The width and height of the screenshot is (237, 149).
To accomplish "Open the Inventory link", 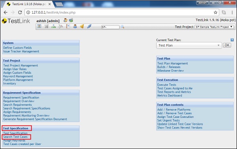I will click(9, 84).
